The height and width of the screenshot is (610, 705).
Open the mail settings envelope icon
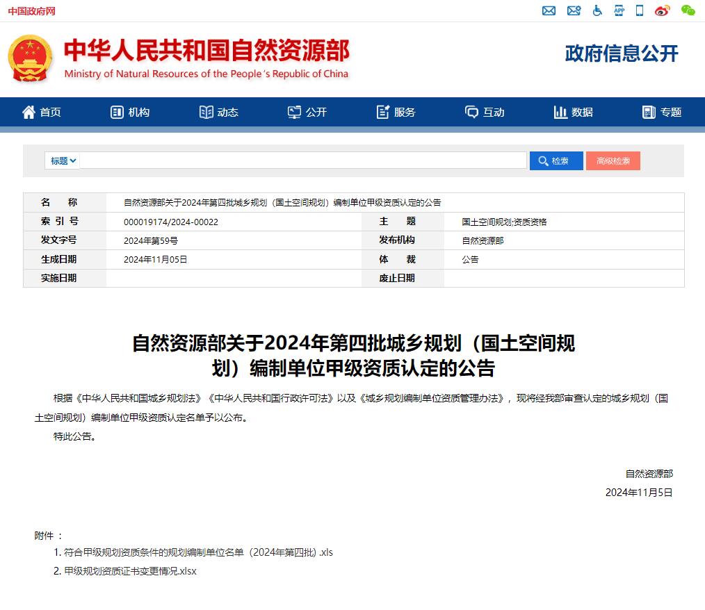coord(574,10)
